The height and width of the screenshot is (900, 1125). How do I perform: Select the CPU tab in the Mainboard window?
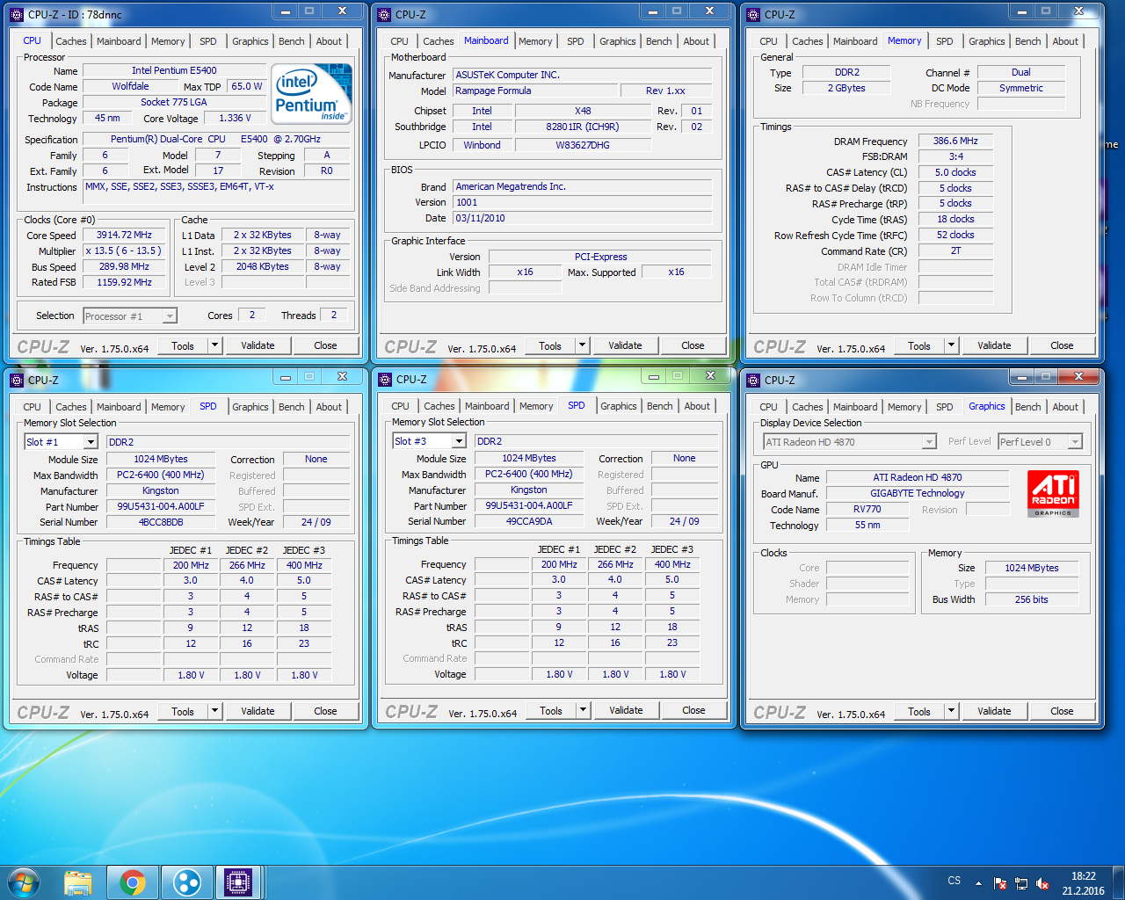point(400,41)
